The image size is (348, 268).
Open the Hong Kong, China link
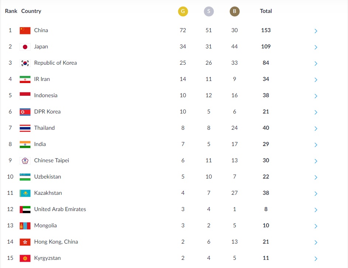coord(56,242)
